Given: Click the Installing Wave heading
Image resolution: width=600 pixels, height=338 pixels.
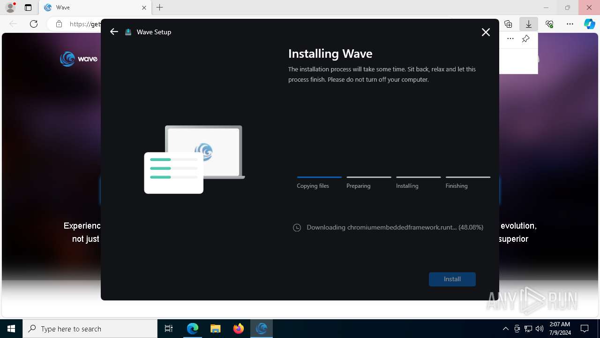Looking at the screenshot, I should [x=330, y=54].
